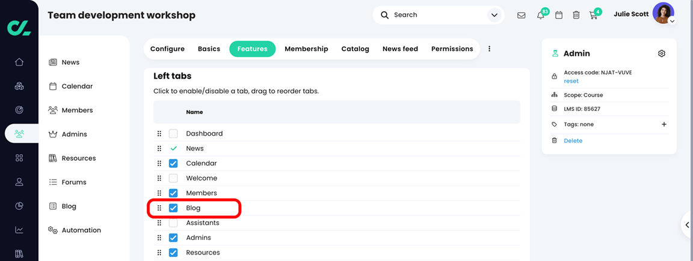The height and width of the screenshot is (261, 693).
Task: Click the reset access code link
Action: click(x=571, y=81)
